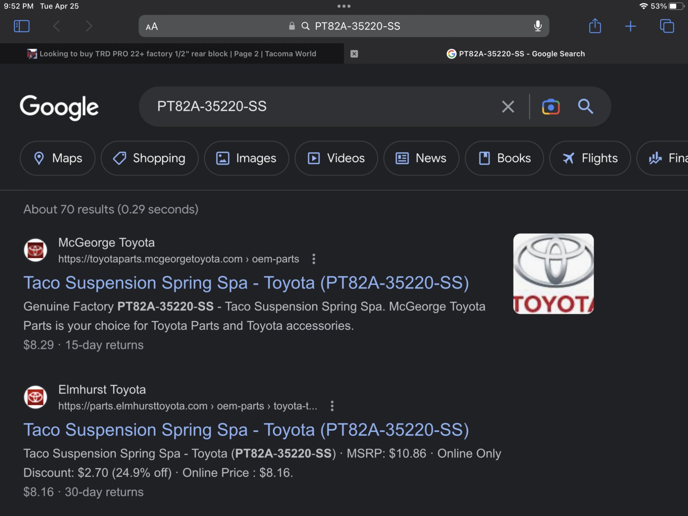
Task: Tap the 9:52 PM clock
Action: (18, 6)
